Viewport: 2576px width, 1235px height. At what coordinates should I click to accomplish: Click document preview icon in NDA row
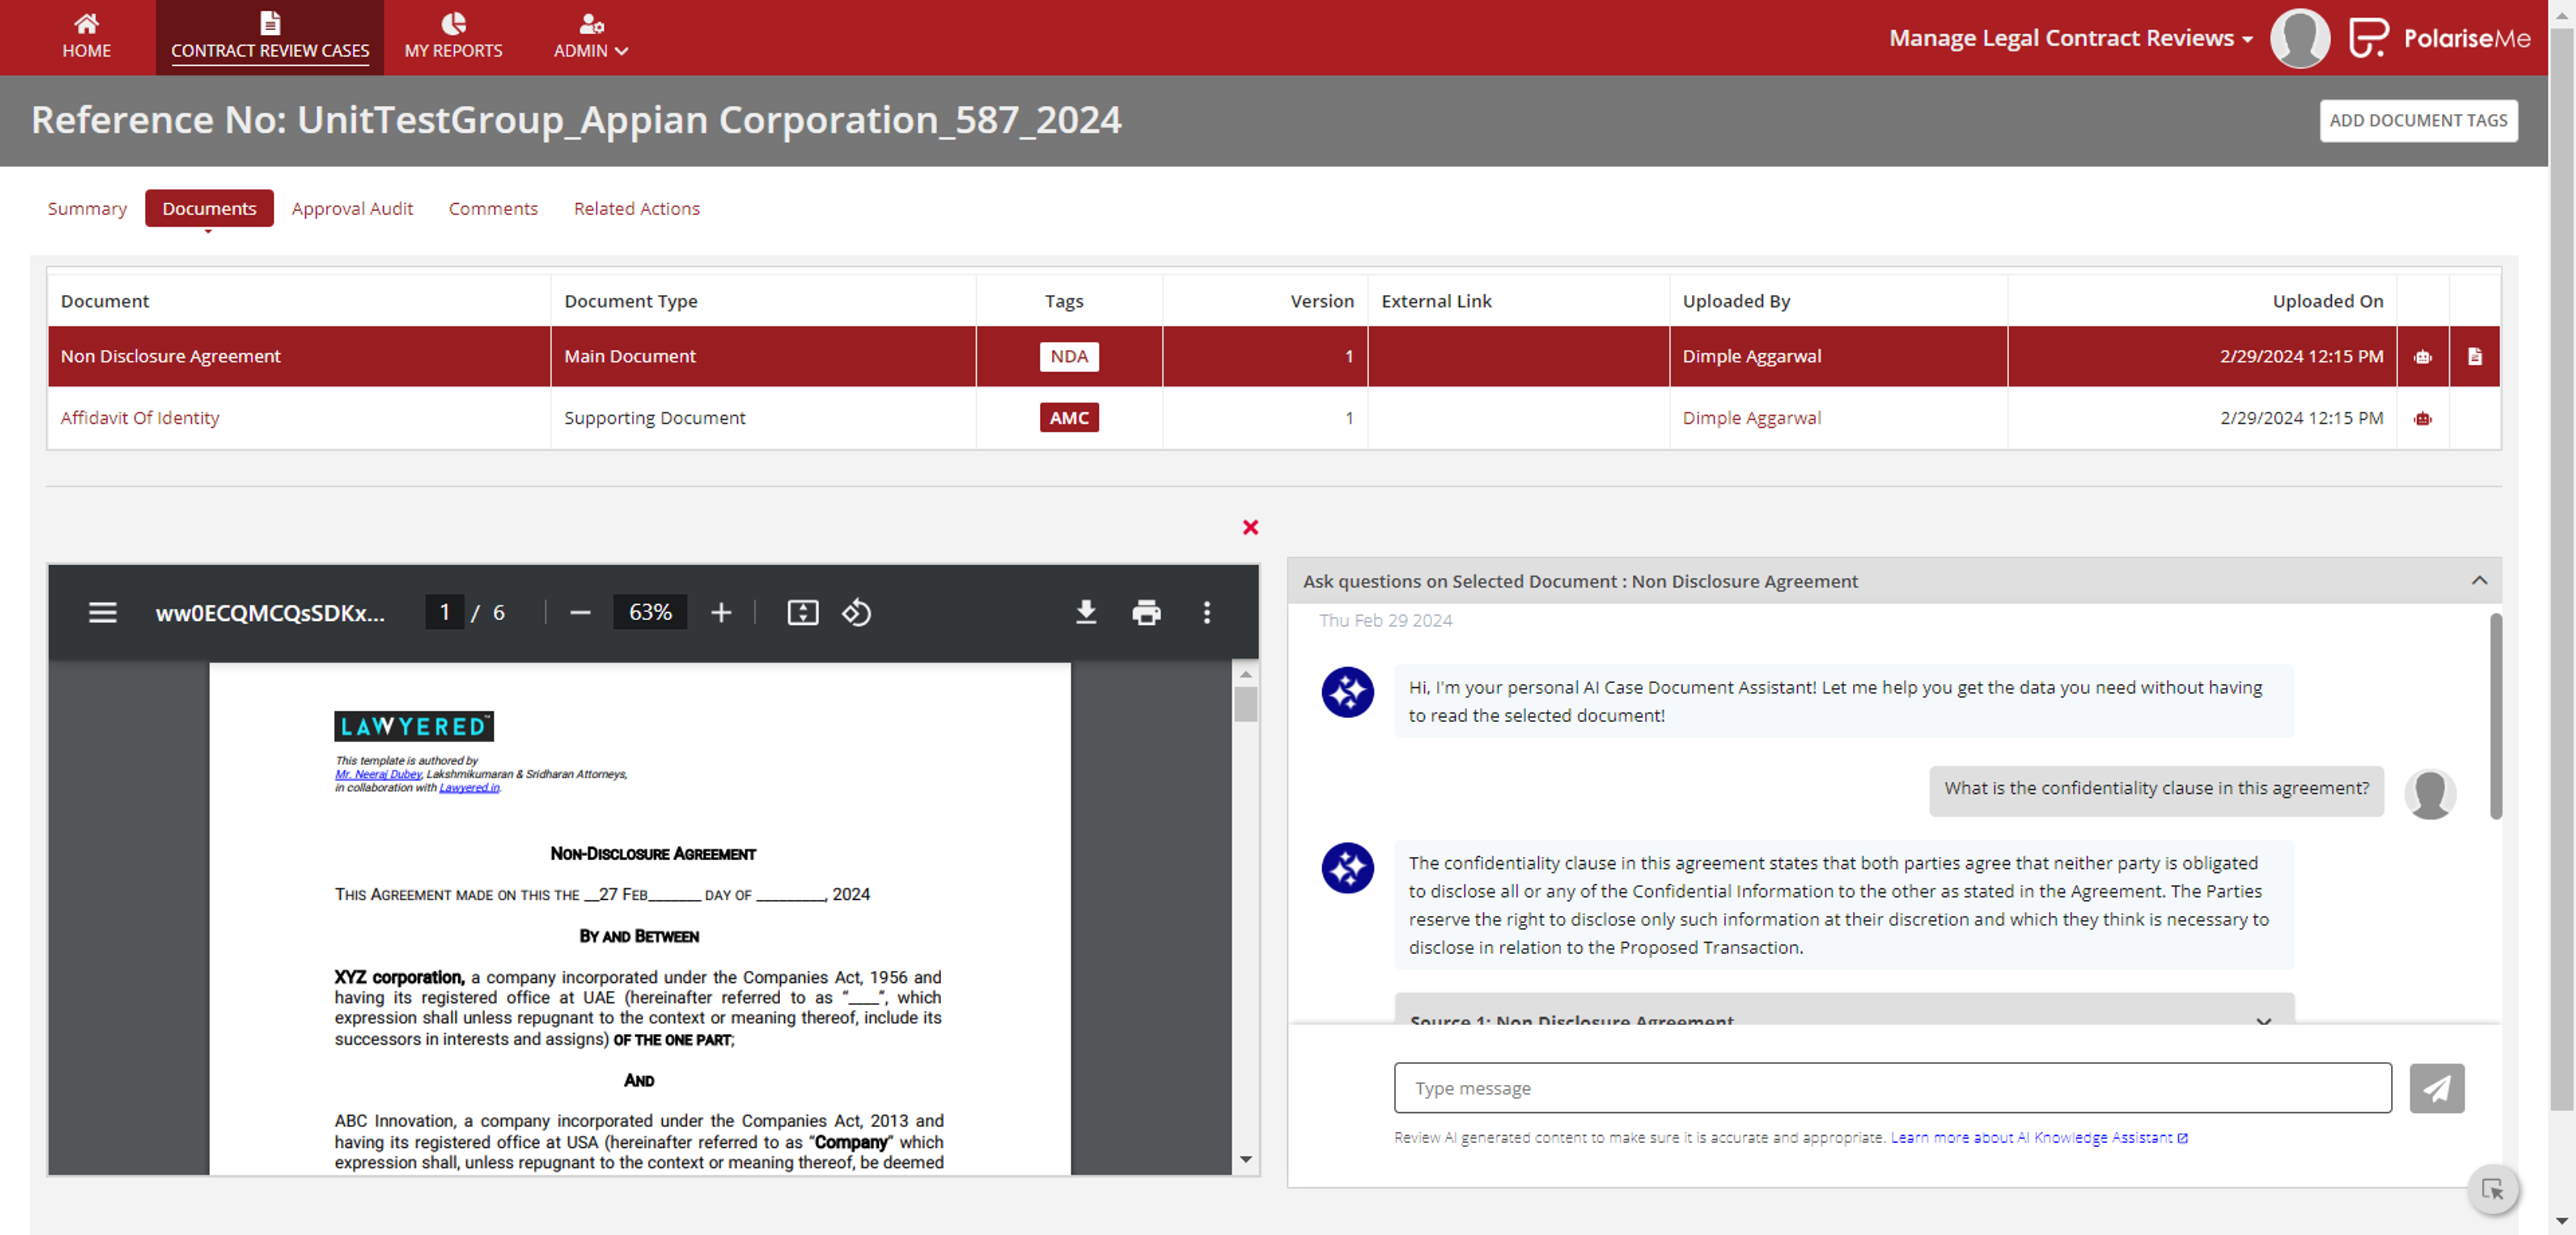pos(2474,356)
